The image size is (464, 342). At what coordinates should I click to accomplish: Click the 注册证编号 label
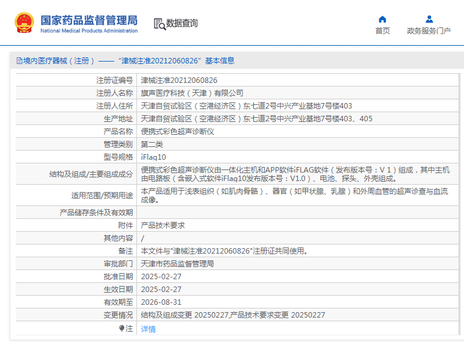coord(114,80)
